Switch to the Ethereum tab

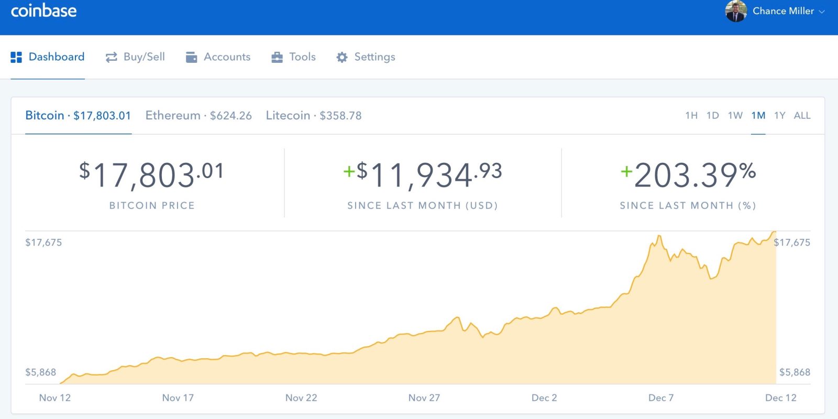click(x=199, y=115)
